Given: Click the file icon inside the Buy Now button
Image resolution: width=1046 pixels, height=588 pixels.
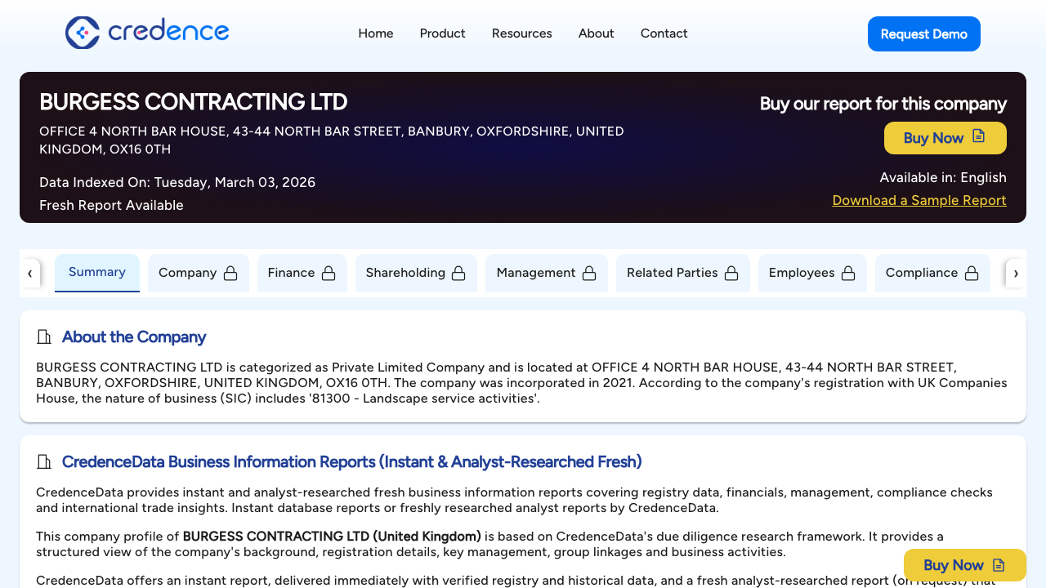Looking at the screenshot, I should click(x=979, y=137).
